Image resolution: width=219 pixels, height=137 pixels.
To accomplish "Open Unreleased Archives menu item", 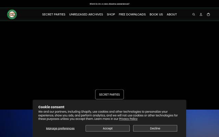I will (86, 14).
